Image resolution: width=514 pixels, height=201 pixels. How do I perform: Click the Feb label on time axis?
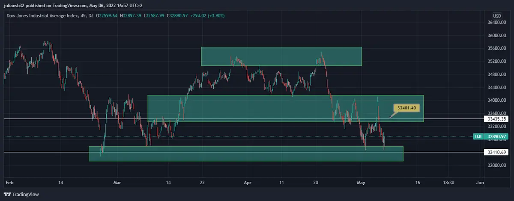9,183
